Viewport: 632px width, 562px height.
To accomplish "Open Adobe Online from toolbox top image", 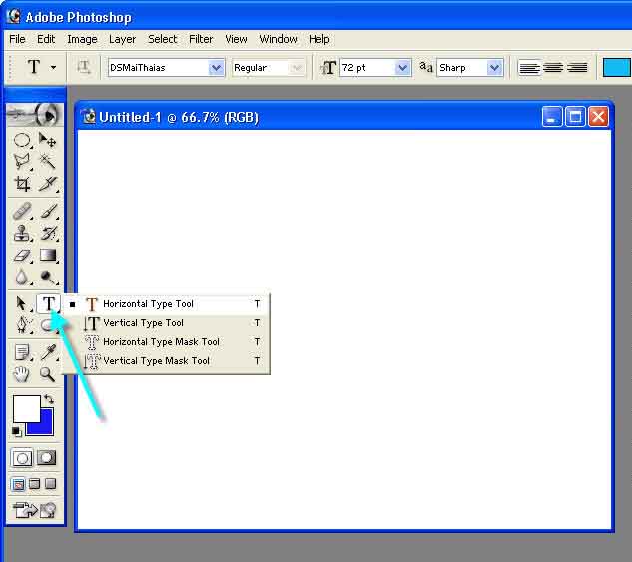I will (x=35, y=115).
